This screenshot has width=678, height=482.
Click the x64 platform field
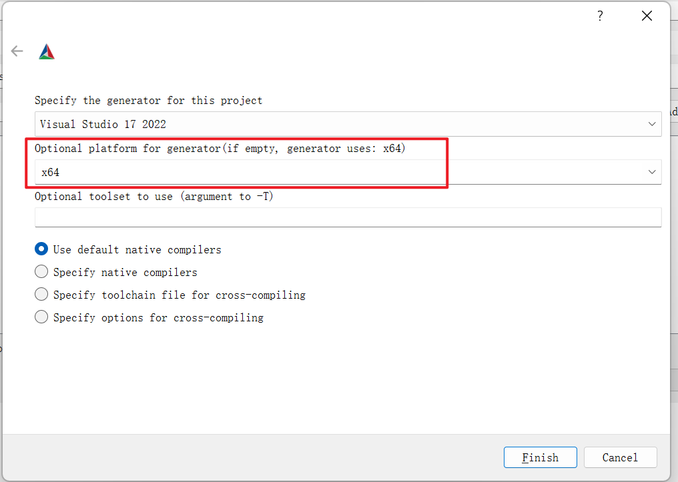(348, 172)
